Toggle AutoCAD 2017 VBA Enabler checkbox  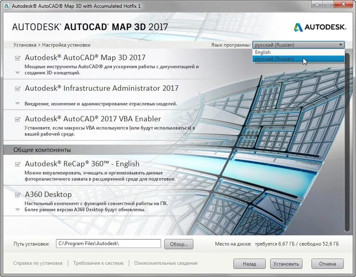(18, 119)
